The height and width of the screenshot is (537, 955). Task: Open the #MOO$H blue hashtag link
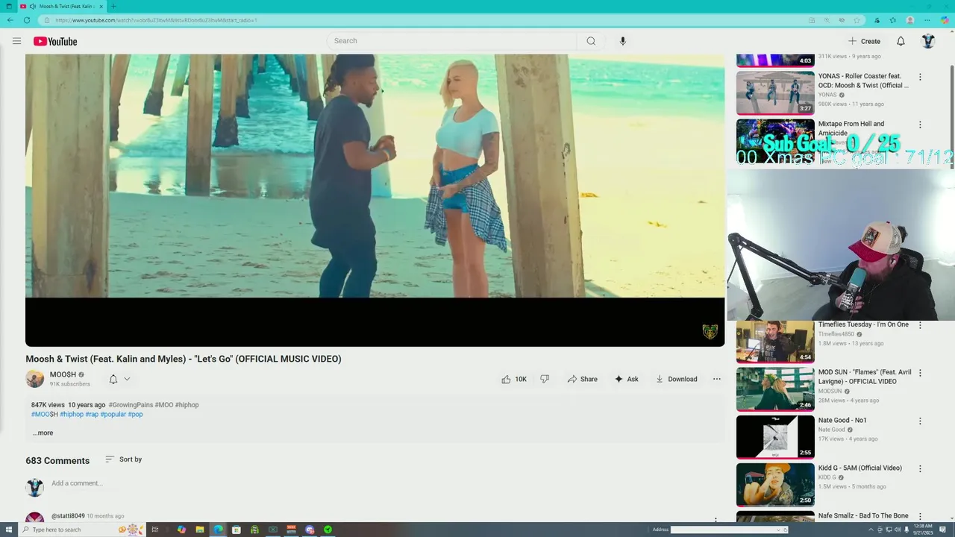coord(45,414)
